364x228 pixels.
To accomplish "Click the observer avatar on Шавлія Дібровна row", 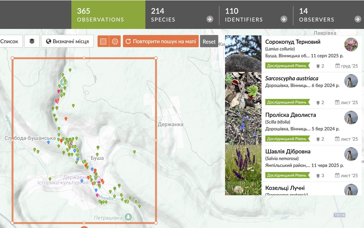I will click(x=351, y=154).
